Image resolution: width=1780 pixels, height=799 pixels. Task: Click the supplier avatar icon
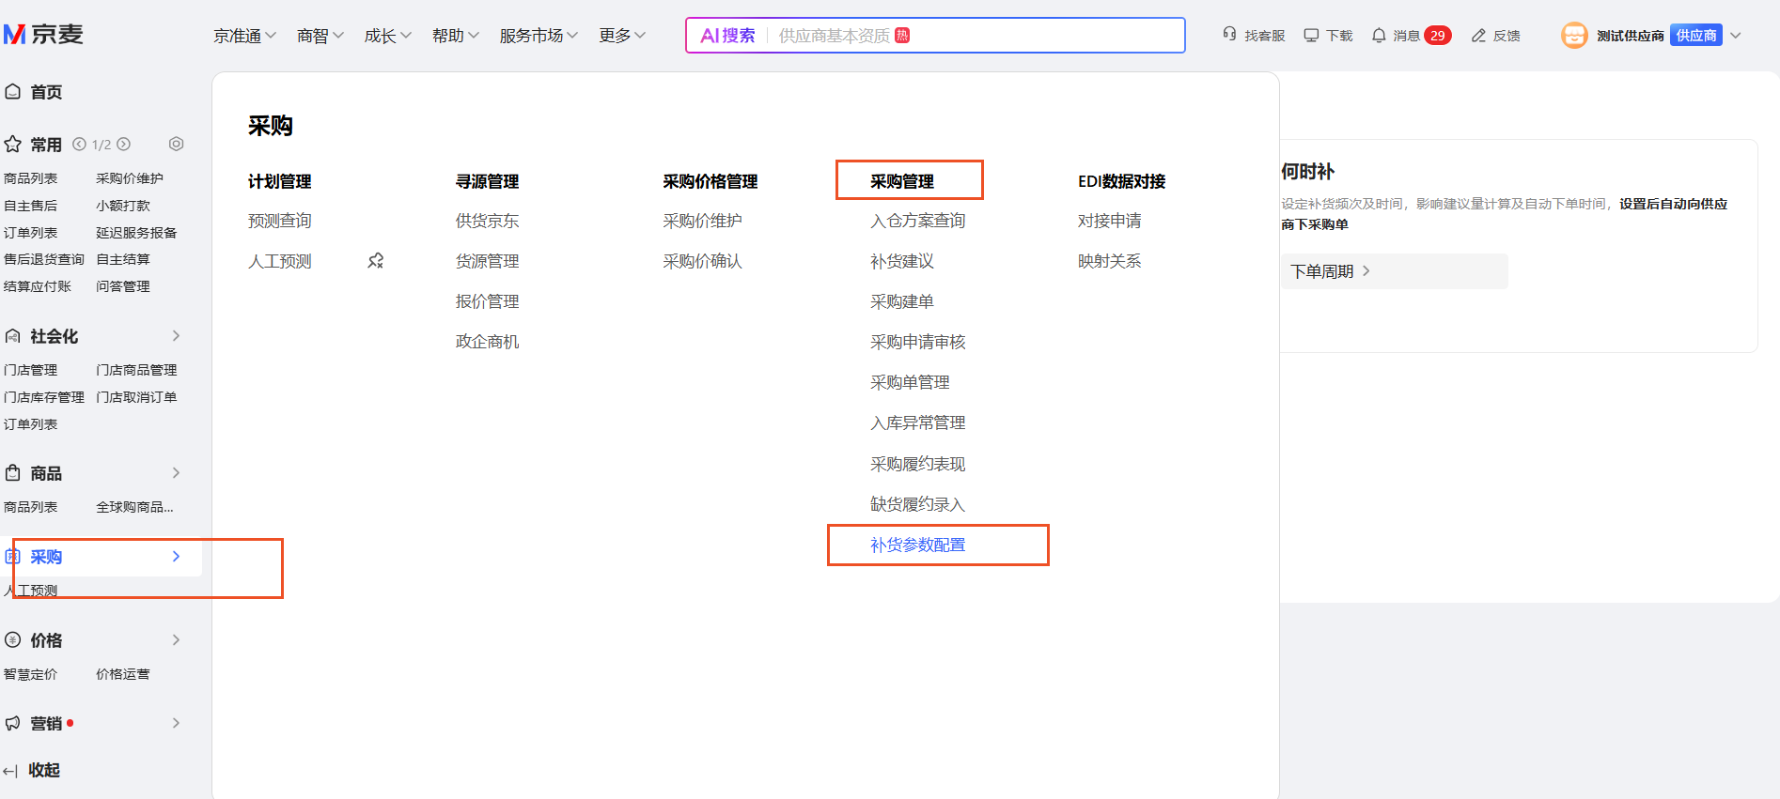click(1574, 36)
